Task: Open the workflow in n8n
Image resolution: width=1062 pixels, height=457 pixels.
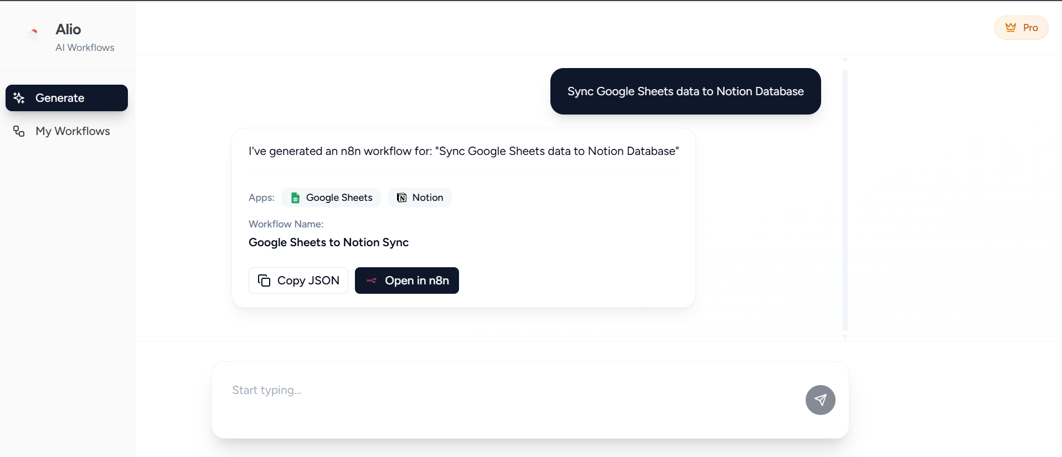Action: (x=407, y=281)
